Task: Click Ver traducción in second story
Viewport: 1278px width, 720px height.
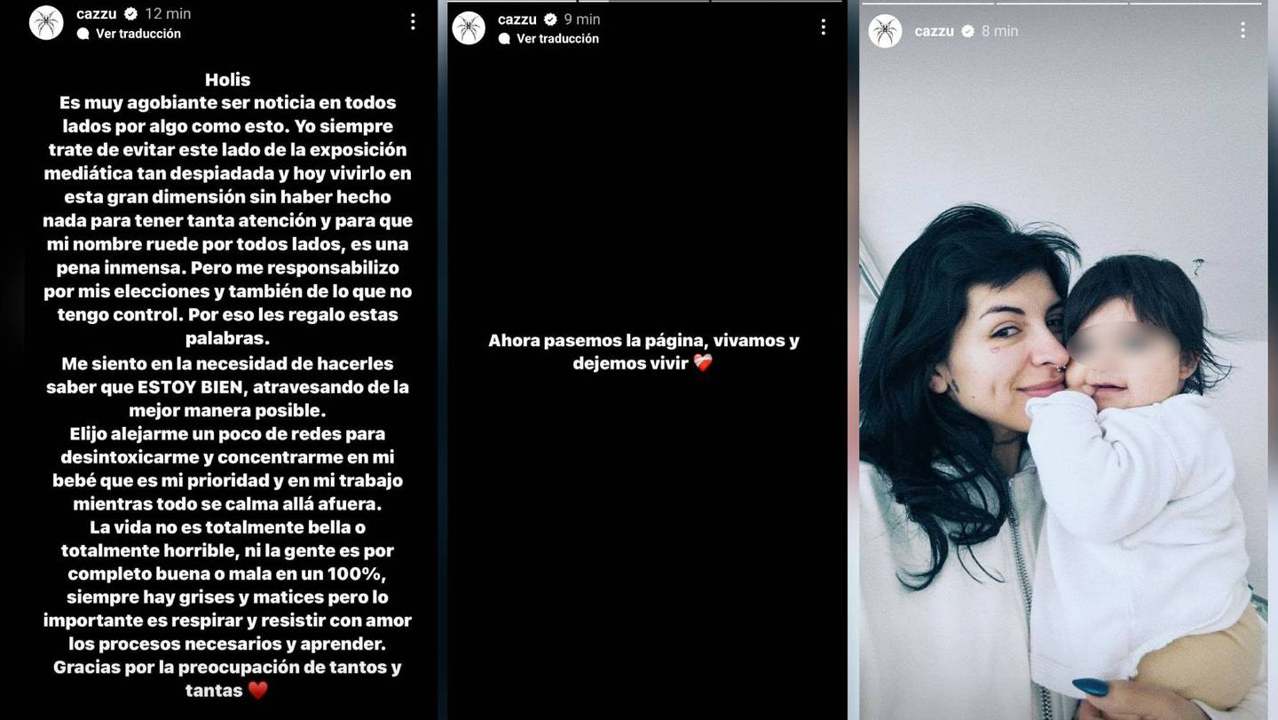Action: [x=557, y=39]
